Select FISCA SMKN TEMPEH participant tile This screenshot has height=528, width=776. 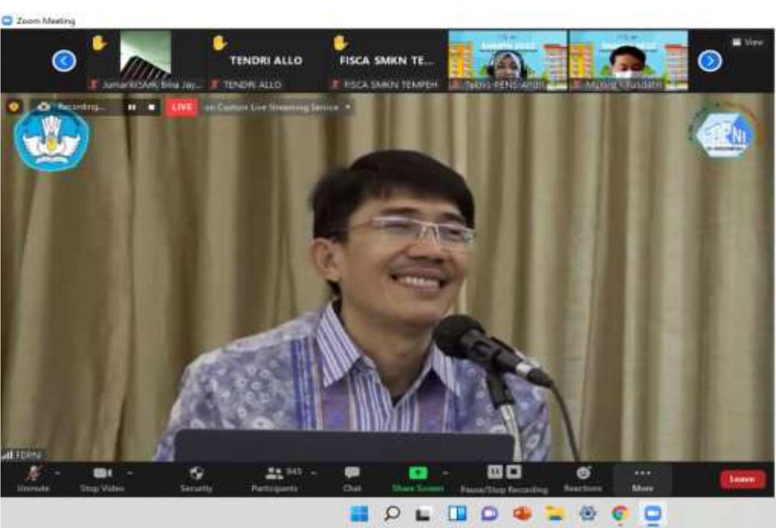click(387, 60)
